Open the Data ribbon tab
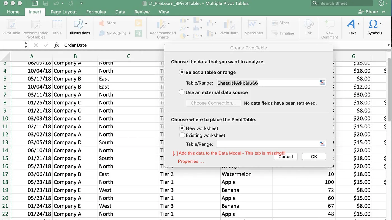392x220 pixels. pyautogui.click(x=120, y=12)
